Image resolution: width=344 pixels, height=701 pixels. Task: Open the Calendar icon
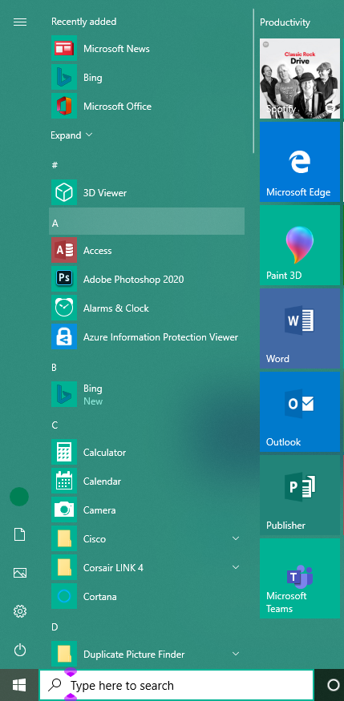(64, 481)
